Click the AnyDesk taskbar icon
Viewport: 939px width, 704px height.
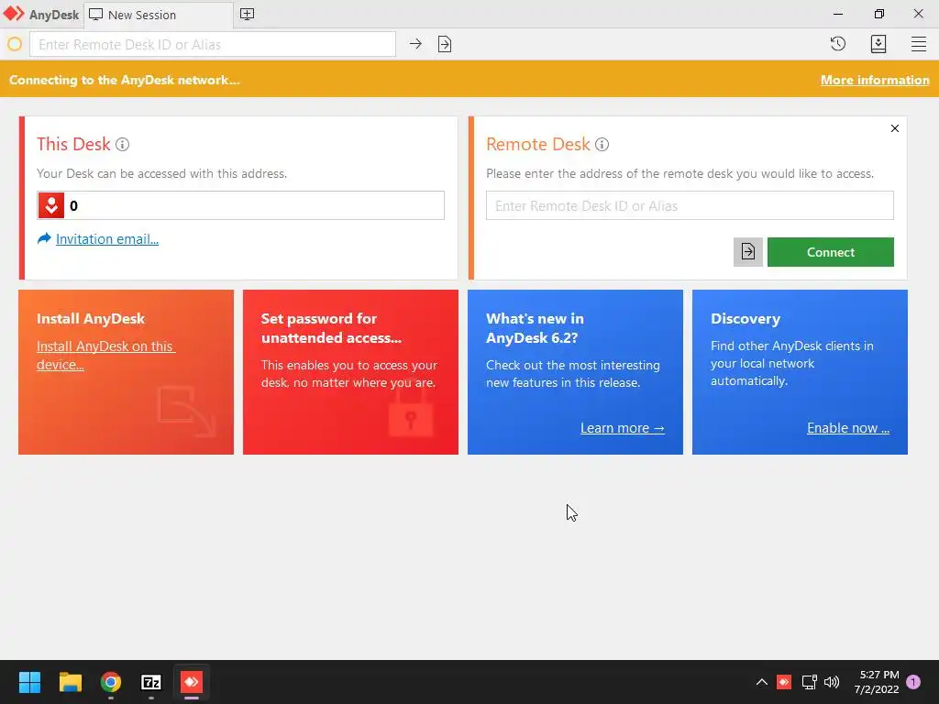click(192, 682)
